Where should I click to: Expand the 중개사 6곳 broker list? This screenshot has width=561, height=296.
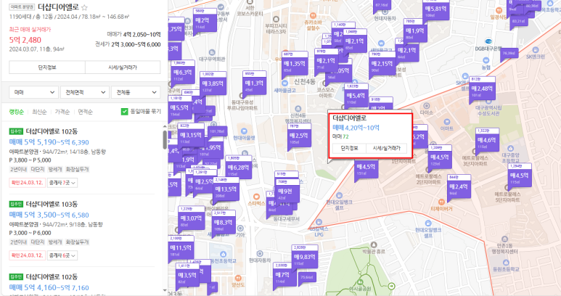click(x=62, y=255)
